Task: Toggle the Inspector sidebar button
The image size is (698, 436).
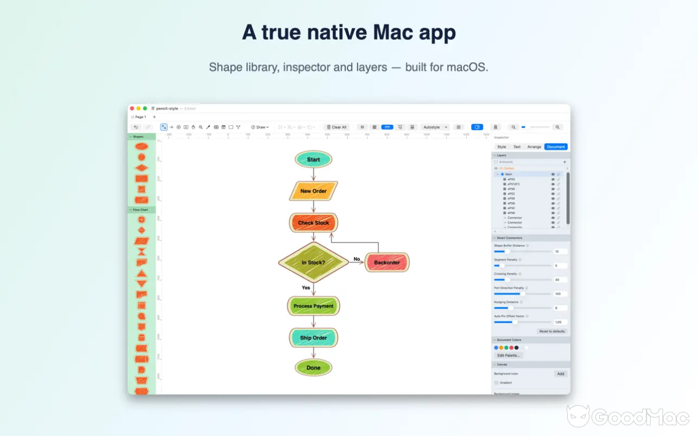Action: (x=477, y=127)
